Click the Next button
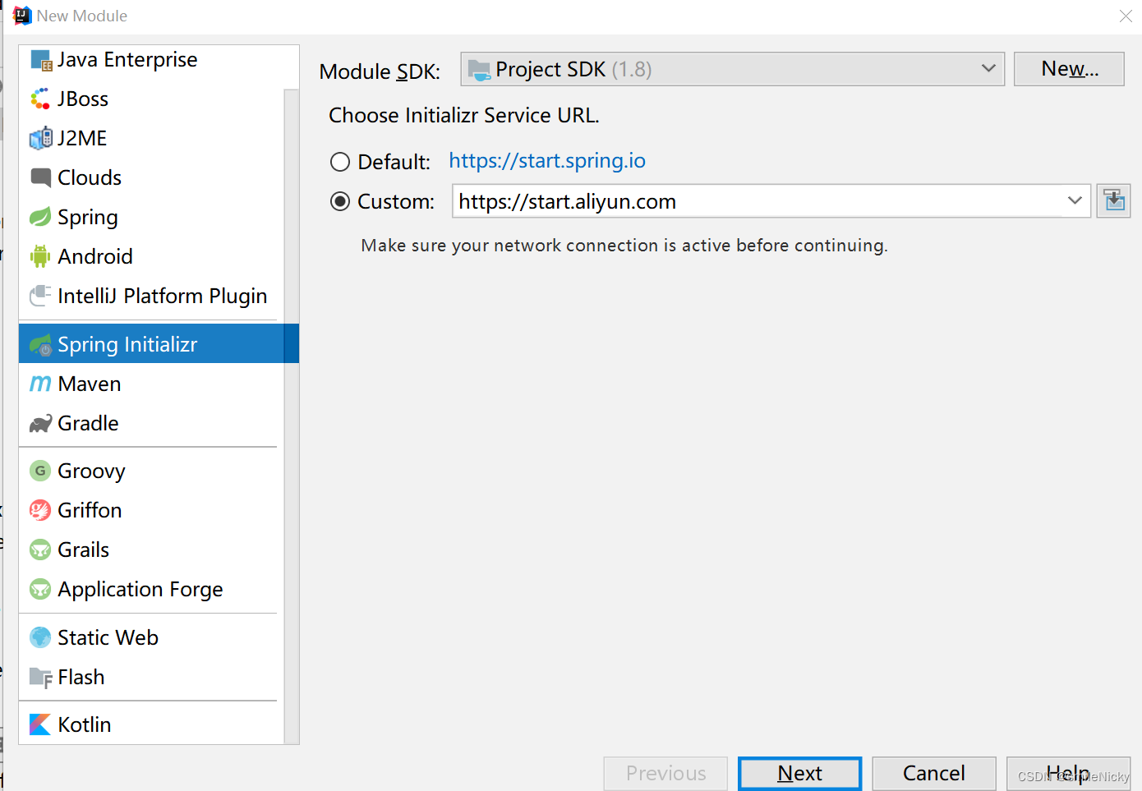This screenshot has height=791, width=1142. coord(799,773)
